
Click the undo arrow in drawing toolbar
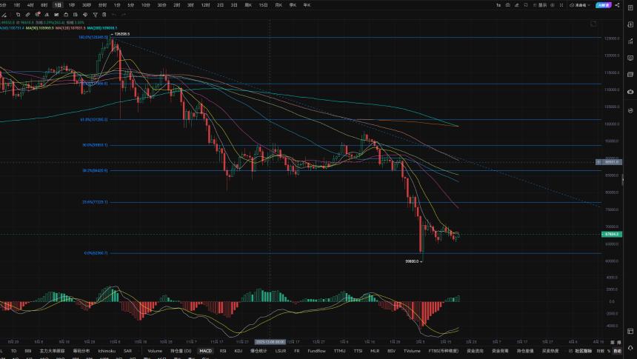click(x=114, y=15)
